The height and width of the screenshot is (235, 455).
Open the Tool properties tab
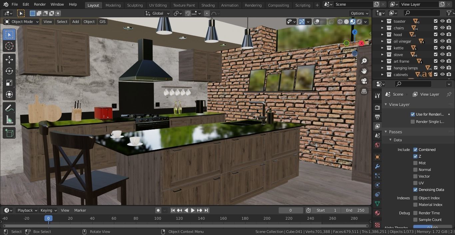point(377,96)
